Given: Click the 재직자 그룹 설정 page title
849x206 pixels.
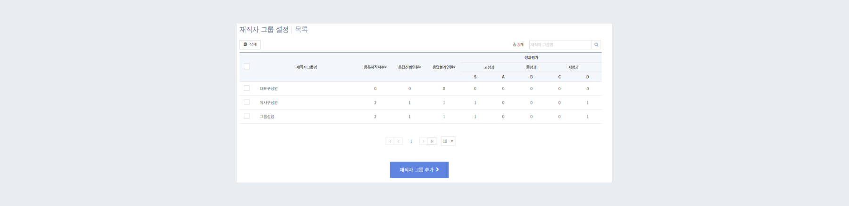Looking at the screenshot, I should (264, 29).
